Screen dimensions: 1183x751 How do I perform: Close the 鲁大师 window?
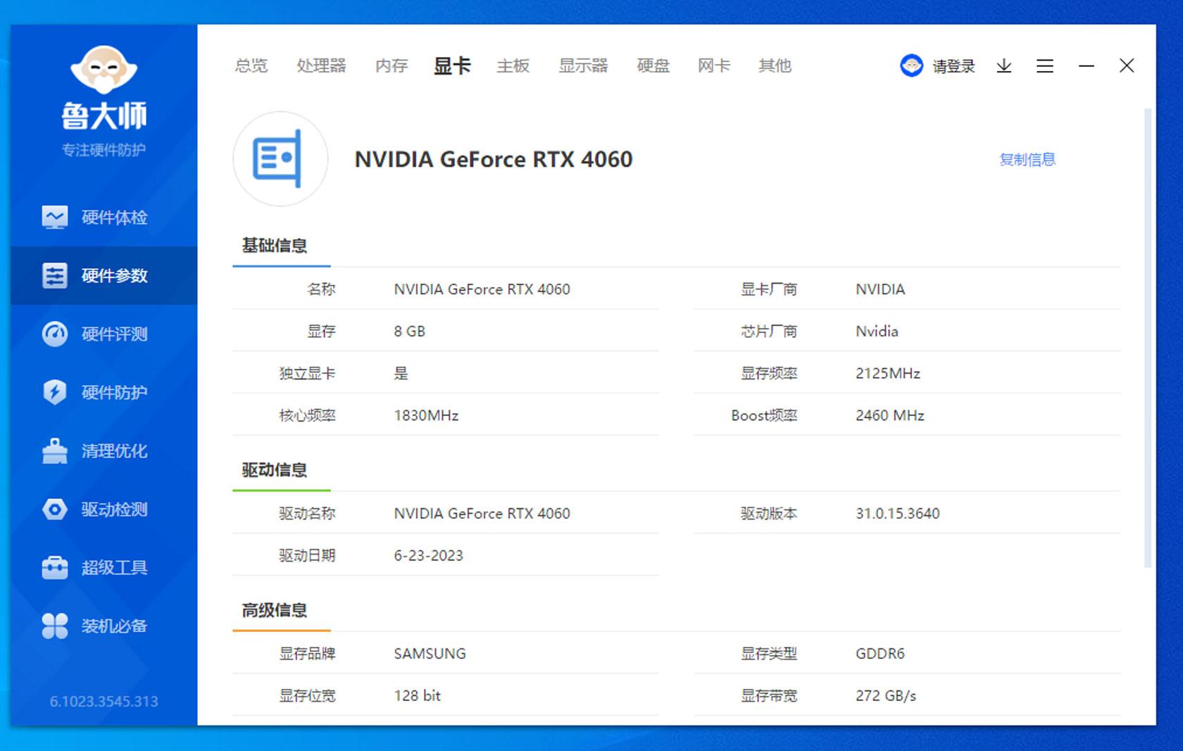(1127, 65)
